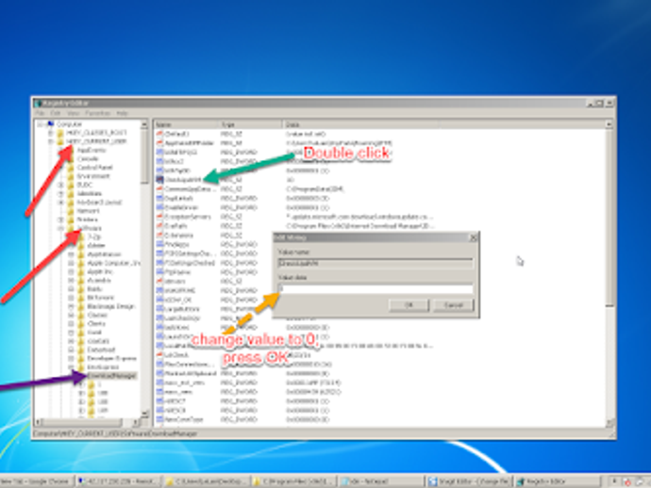651x488 pixels.
Task: Click the Type column header
Action: click(x=250, y=124)
